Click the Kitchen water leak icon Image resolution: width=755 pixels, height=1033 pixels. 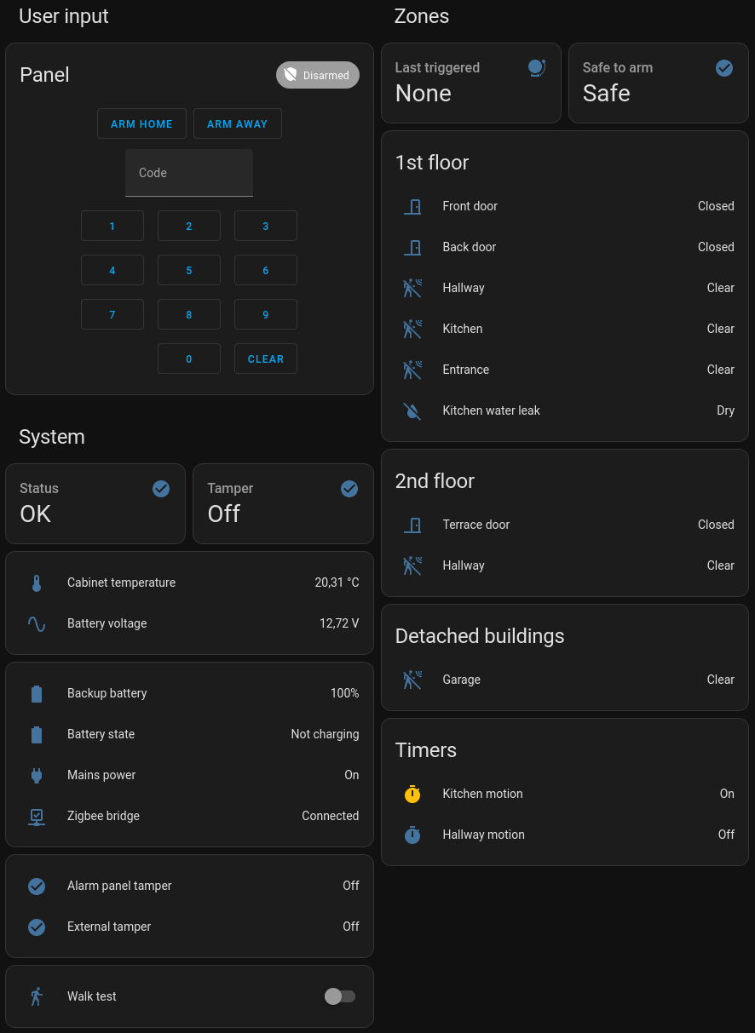pos(412,410)
